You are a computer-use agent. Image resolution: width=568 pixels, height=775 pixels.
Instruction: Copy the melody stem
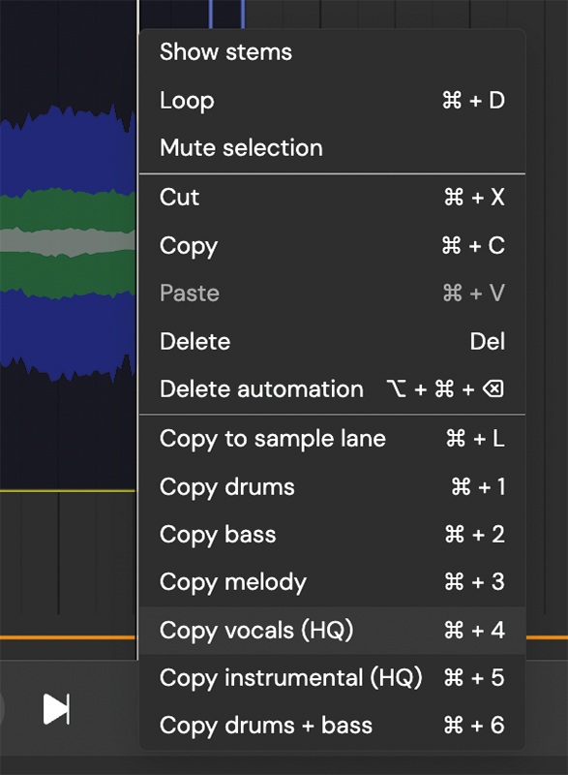tap(232, 582)
